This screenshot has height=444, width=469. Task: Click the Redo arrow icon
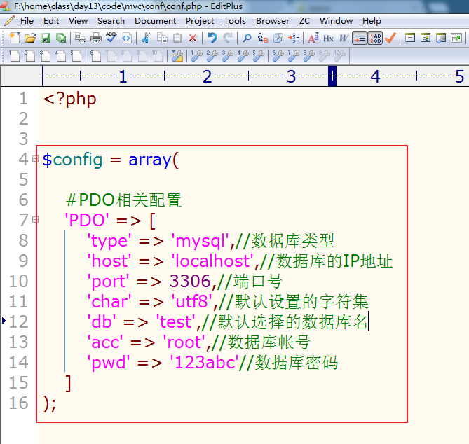(228, 38)
